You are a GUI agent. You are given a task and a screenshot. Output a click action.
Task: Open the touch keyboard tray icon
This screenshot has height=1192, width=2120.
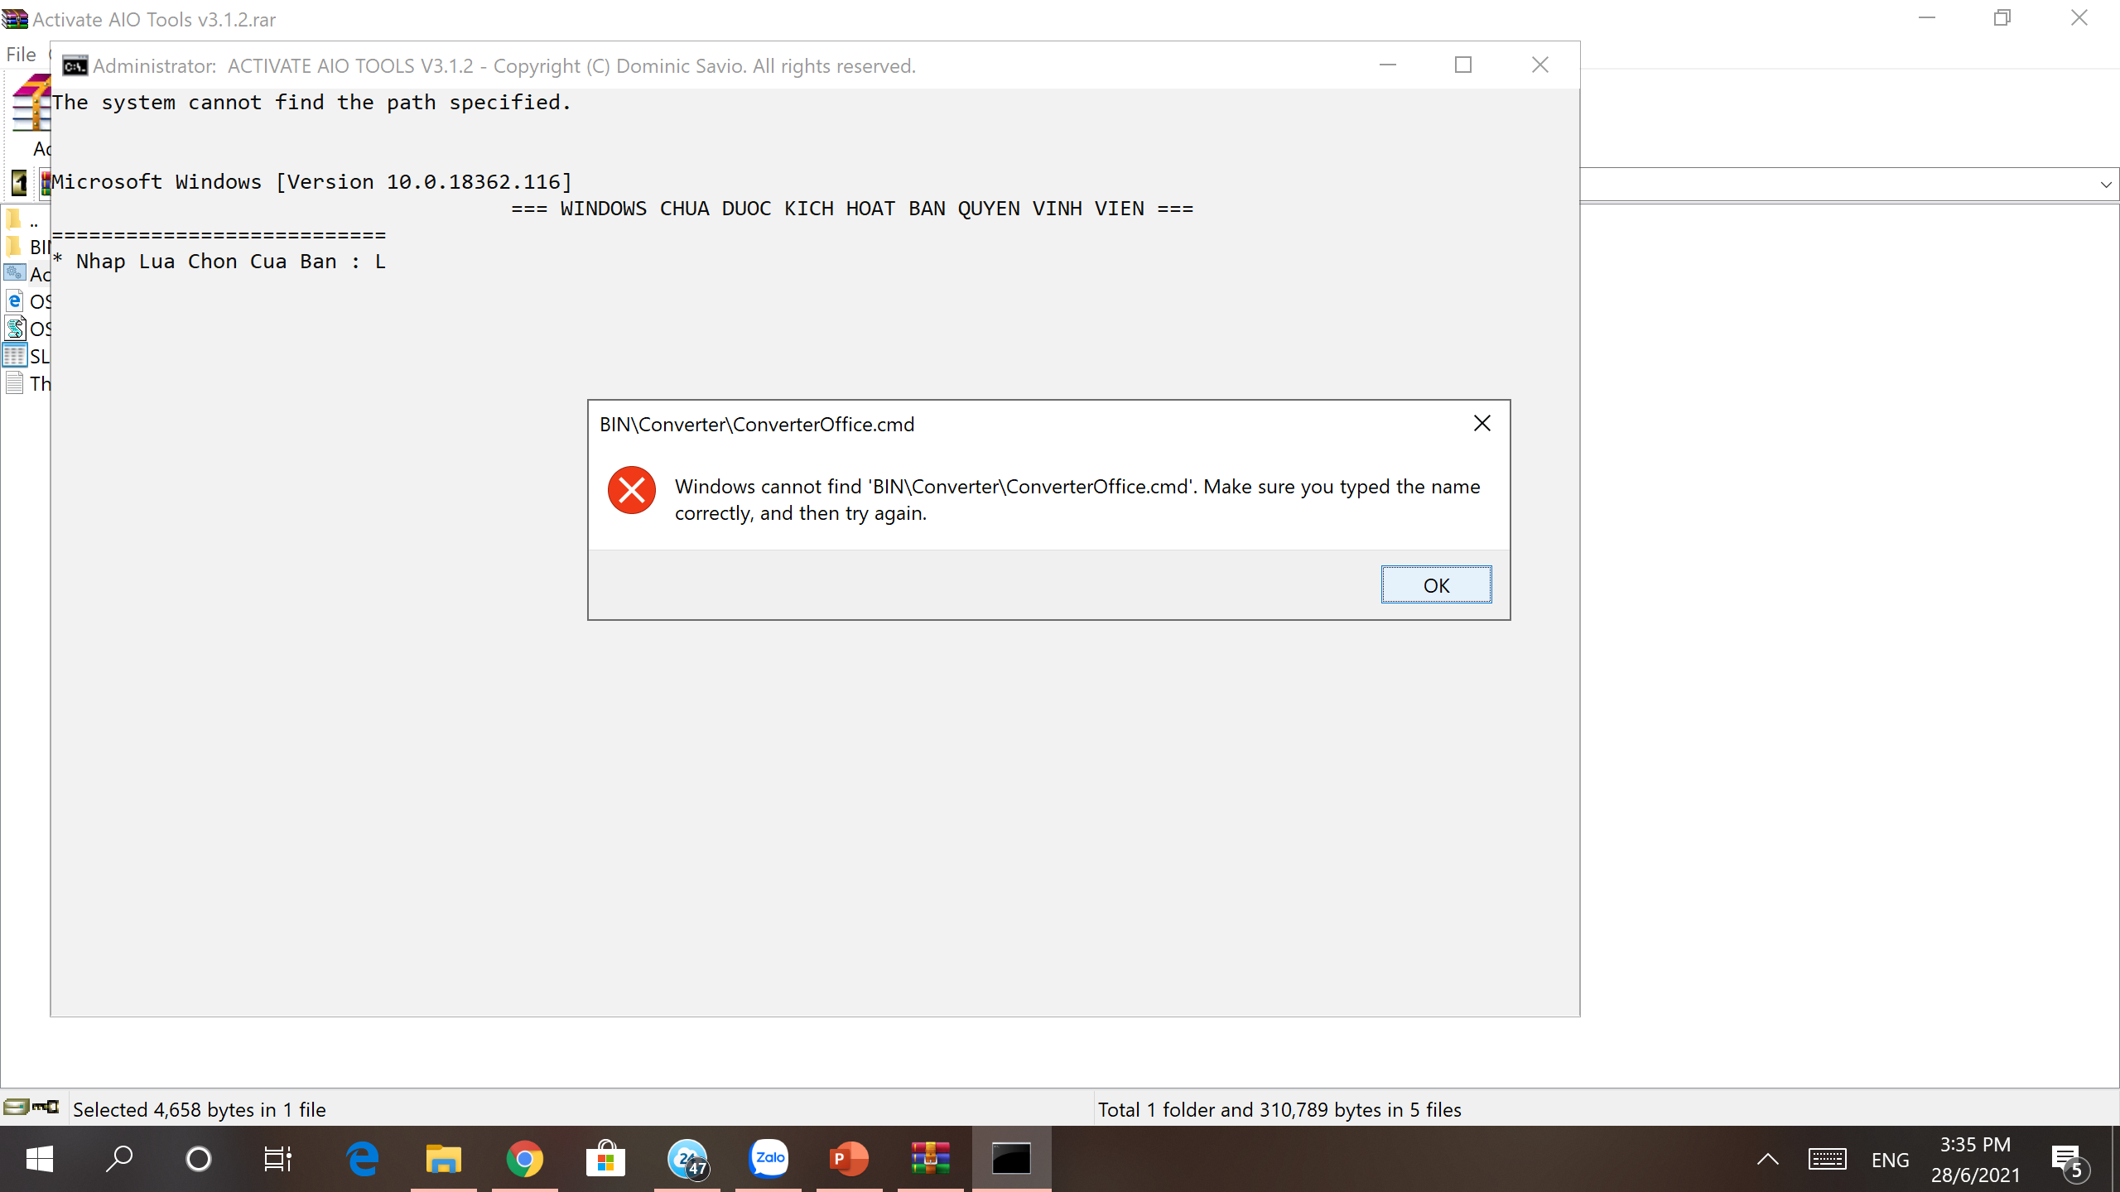1827,1159
